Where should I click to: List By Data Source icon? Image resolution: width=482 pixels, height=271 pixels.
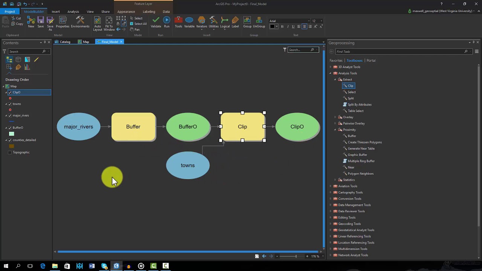[18, 59]
